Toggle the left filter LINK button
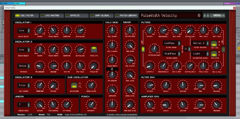This screenshot has height=119, width=240. [x=143, y=49]
